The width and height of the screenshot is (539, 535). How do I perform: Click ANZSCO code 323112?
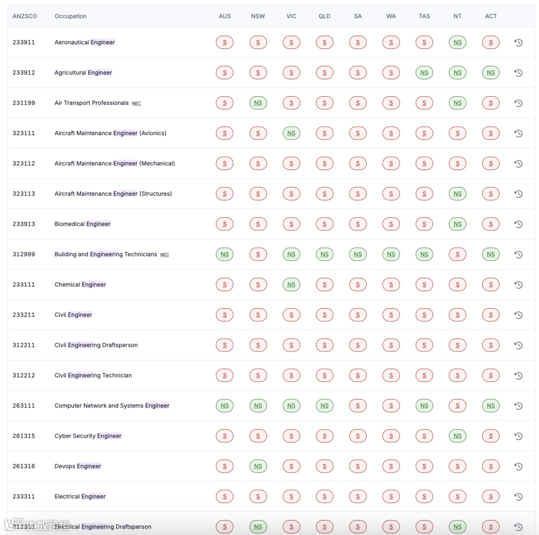click(24, 164)
